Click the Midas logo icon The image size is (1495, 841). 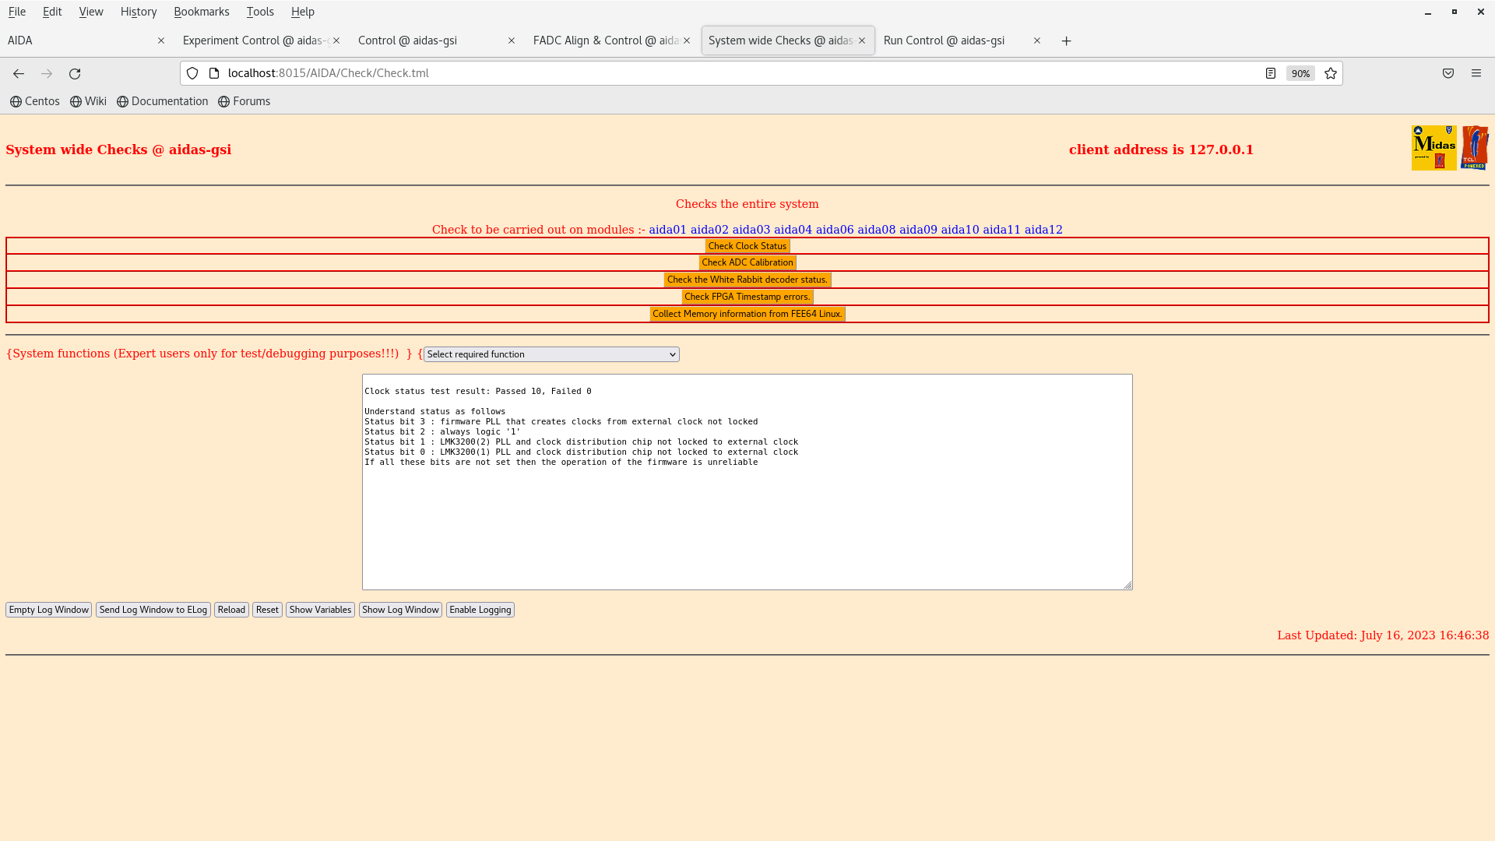click(1433, 147)
